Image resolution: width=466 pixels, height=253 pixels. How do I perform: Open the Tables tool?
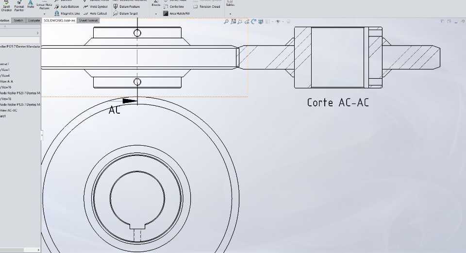(230, 3)
